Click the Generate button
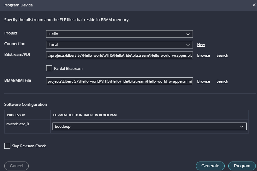 (x=210, y=166)
